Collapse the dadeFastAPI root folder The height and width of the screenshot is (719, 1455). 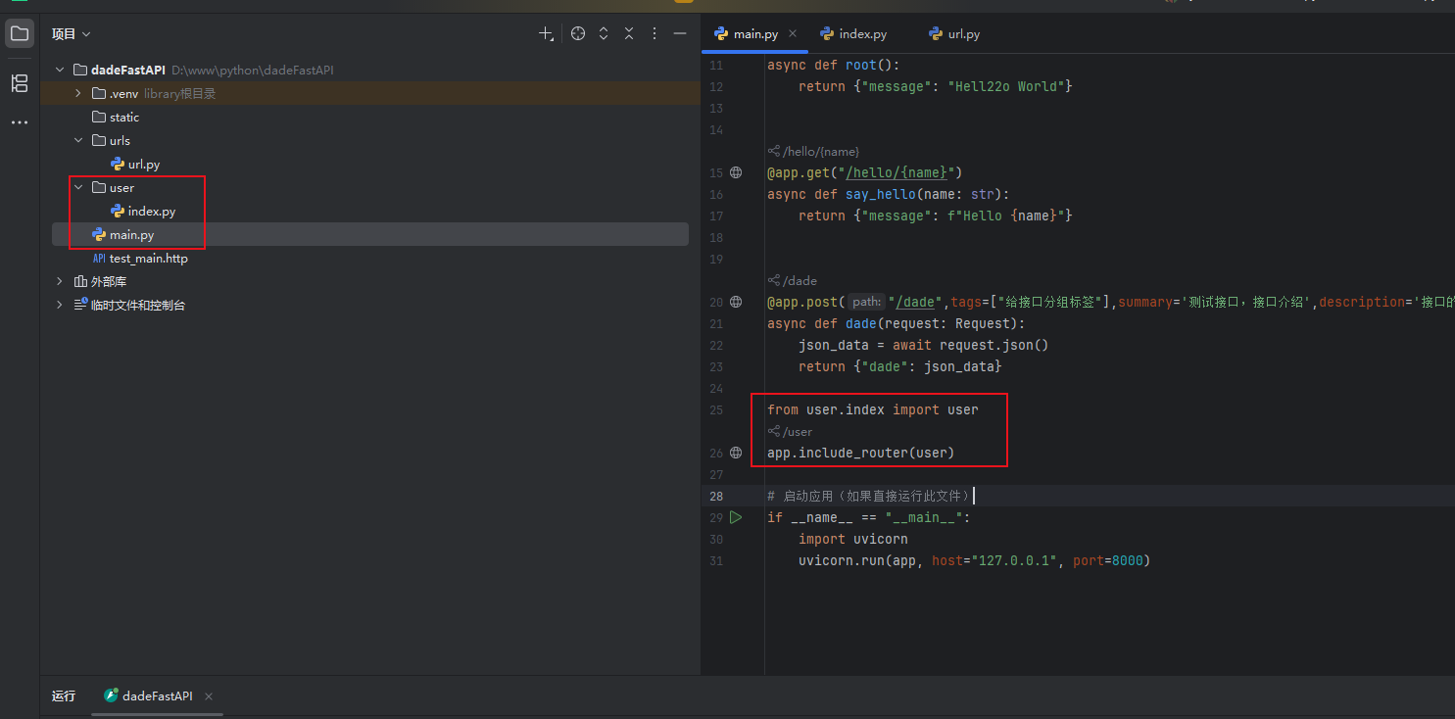(60, 71)
